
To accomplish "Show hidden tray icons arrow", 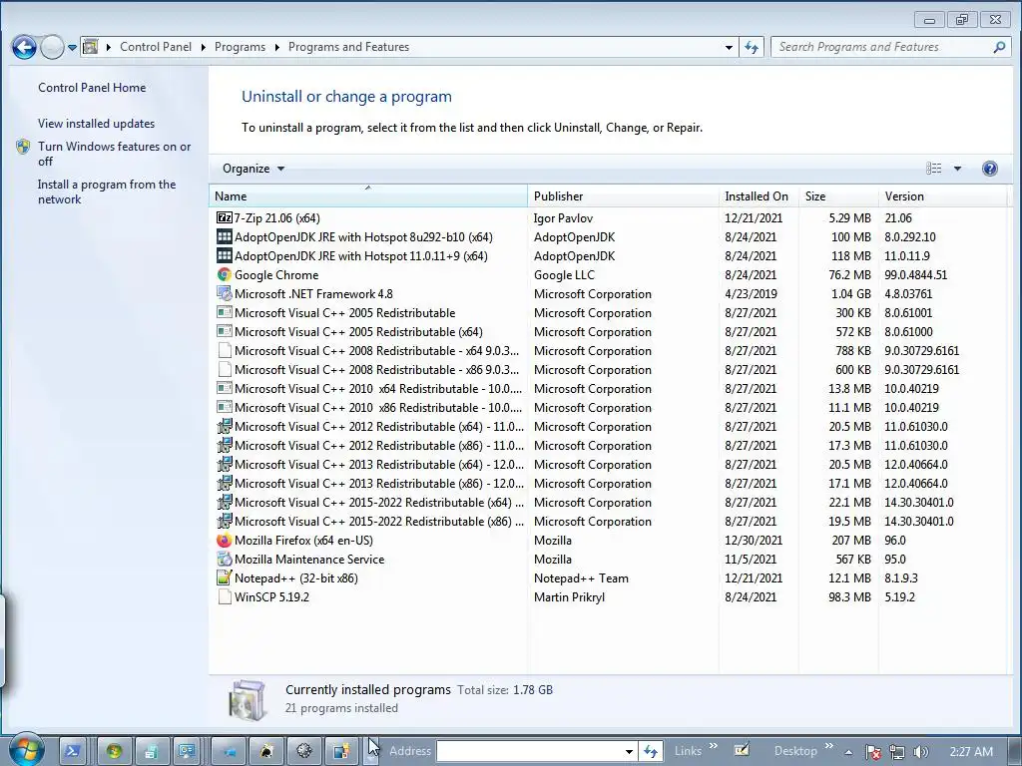I will click(848, 752).
